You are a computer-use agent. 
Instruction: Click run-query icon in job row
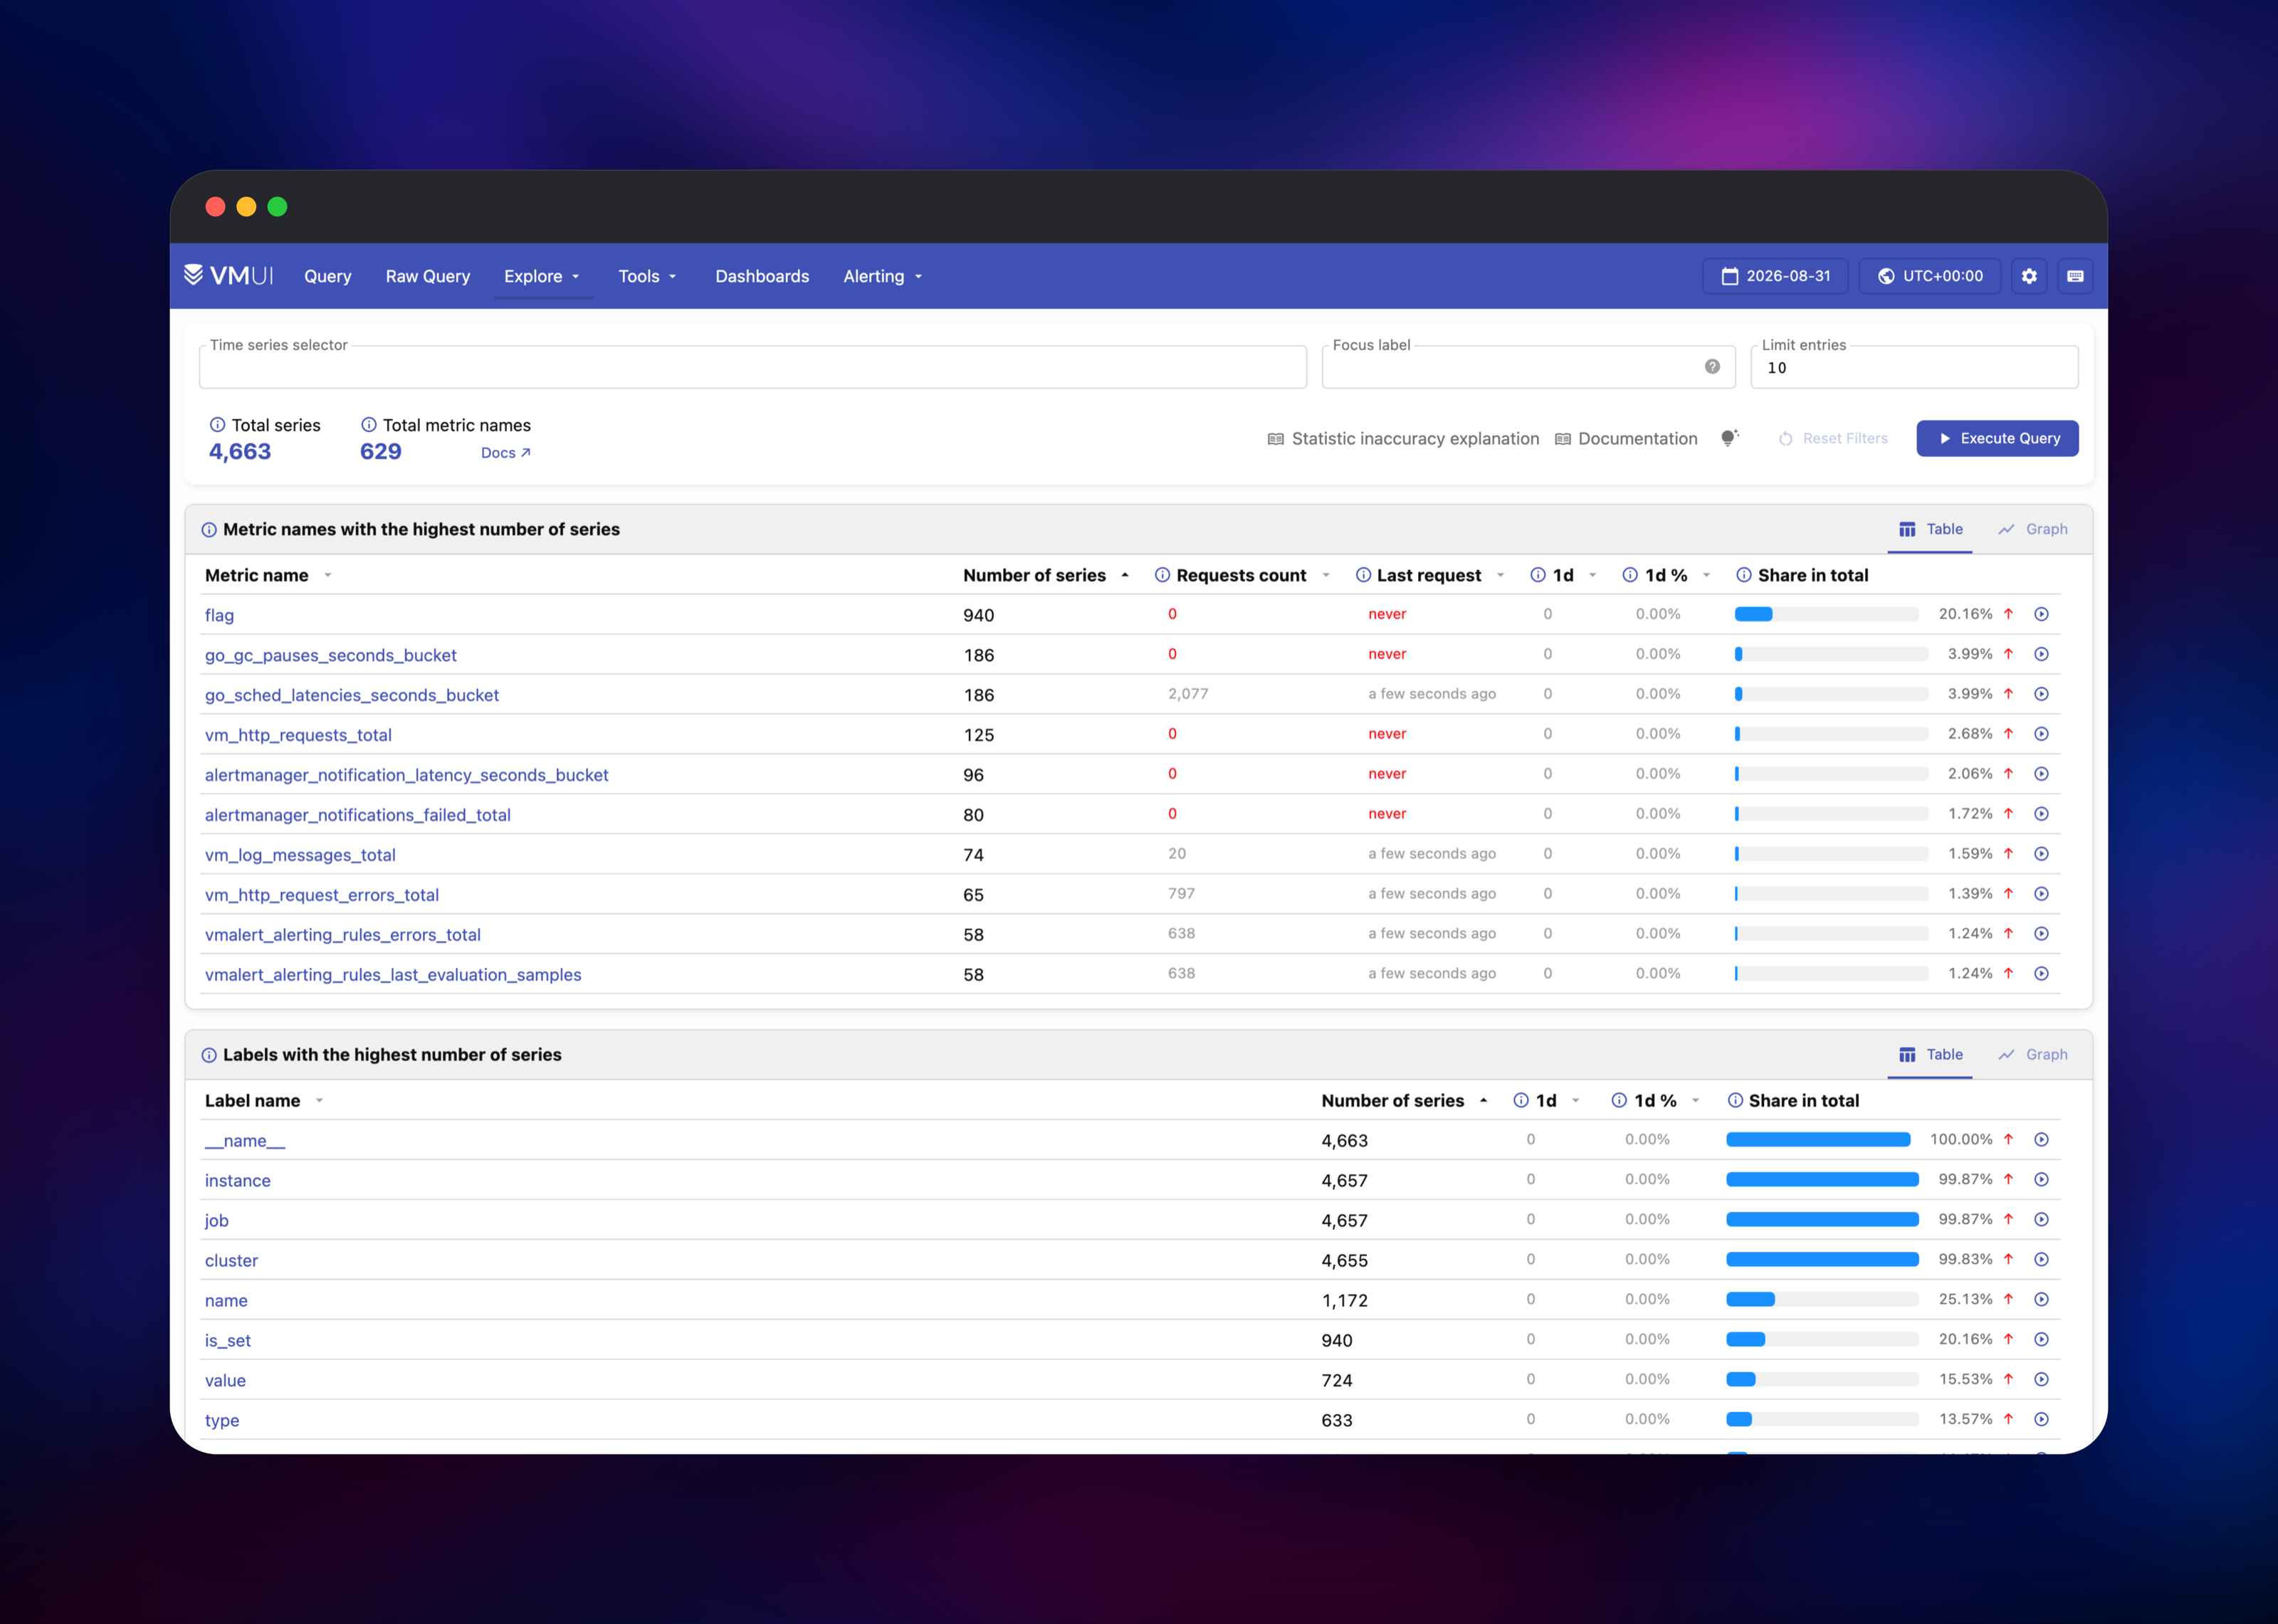2041,1220
